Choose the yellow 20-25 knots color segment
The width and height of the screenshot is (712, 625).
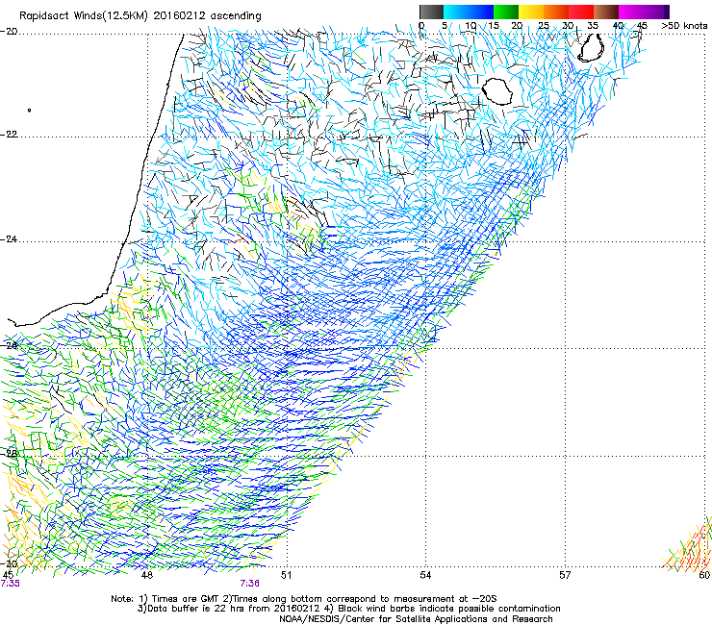[531, 12]
